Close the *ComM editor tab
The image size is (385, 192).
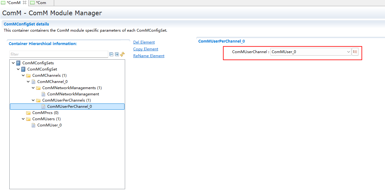coord(25,3)
